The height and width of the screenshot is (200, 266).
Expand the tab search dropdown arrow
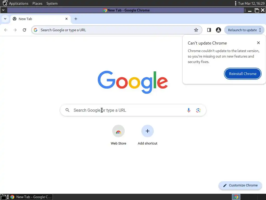point(5,19)
